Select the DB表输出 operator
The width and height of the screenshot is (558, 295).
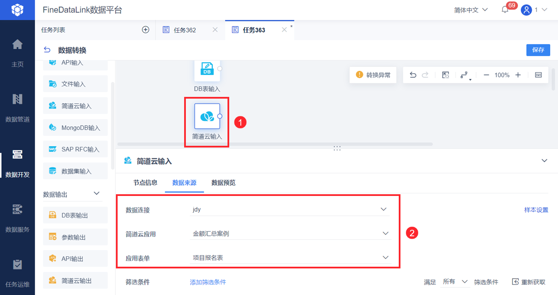point(75,215)
